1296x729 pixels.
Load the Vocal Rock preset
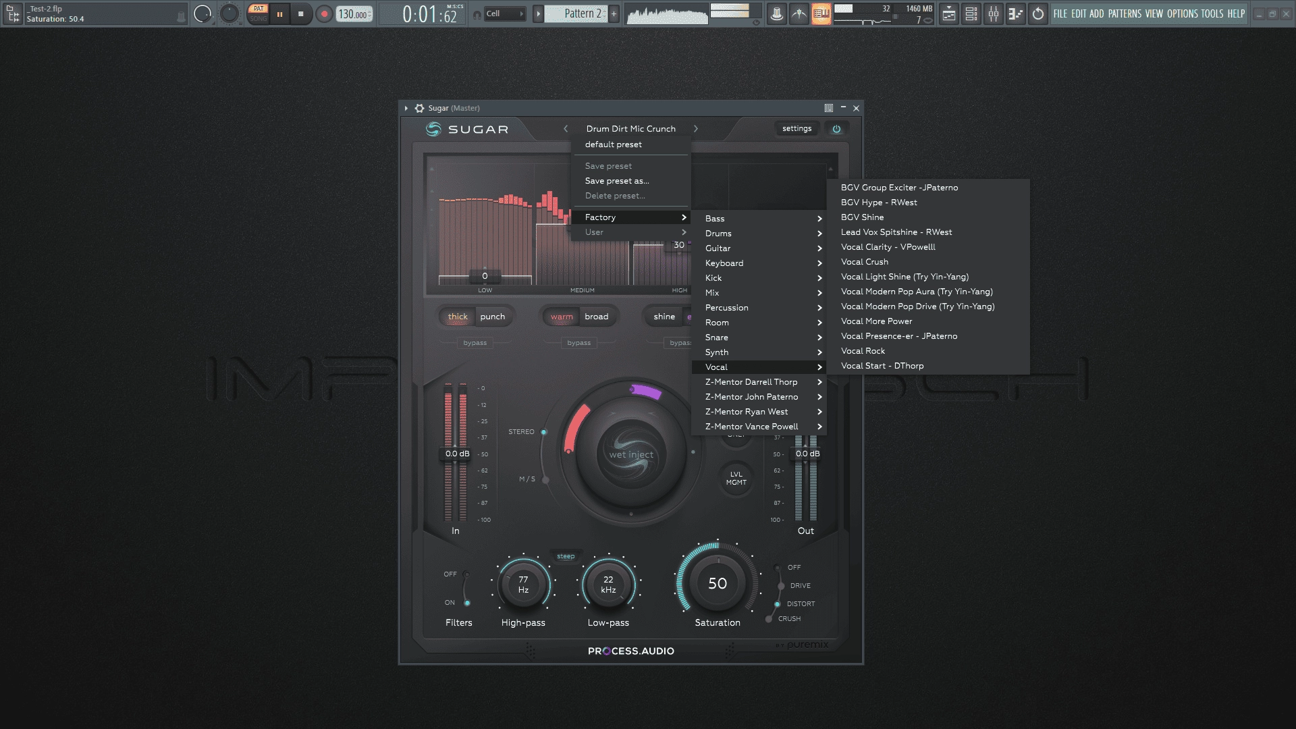point(929,351)
